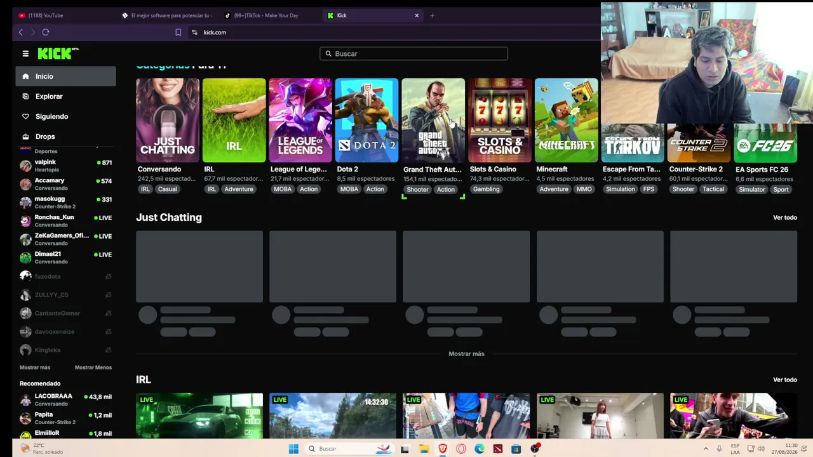Reload the page with the refresh icon
The width and height of the screenshot is (813, 457).
(46, 32)
